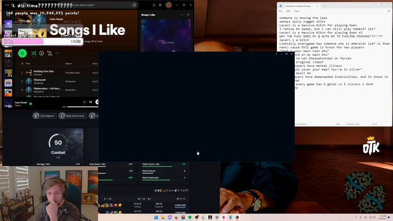The image size is (393, 221).
Task: Open the red lightning-bolt app in taskbar
Action: tap(224, 217)
